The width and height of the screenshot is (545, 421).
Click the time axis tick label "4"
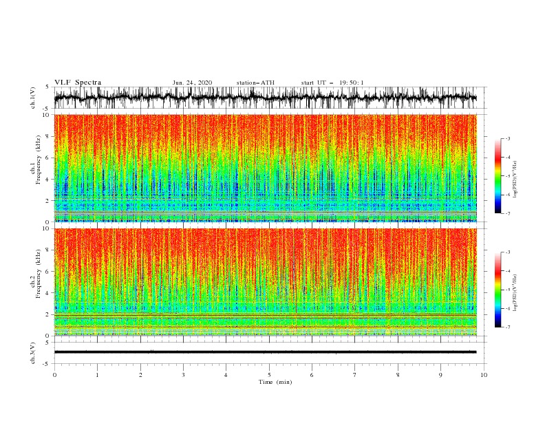click(226, 375)
